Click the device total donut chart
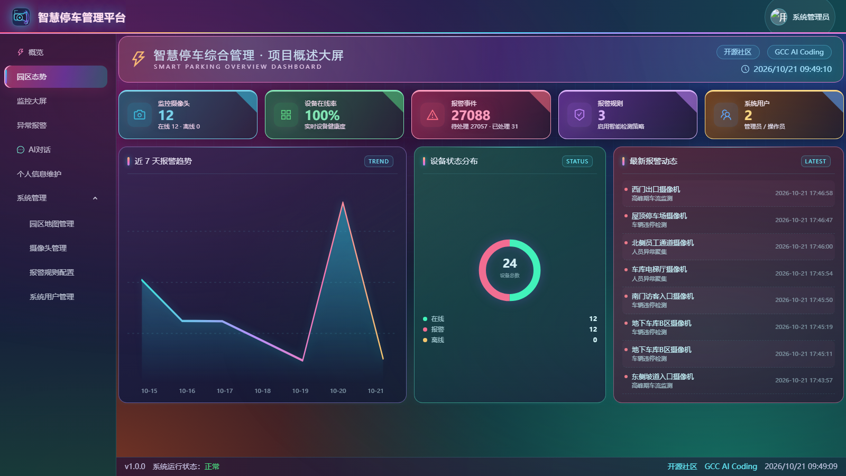 [510, 270]
